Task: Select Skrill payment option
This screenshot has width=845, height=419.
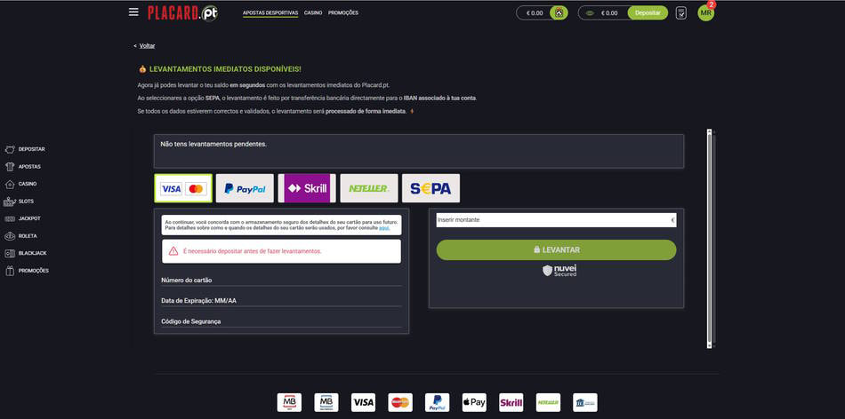Action: pos(307,188)
